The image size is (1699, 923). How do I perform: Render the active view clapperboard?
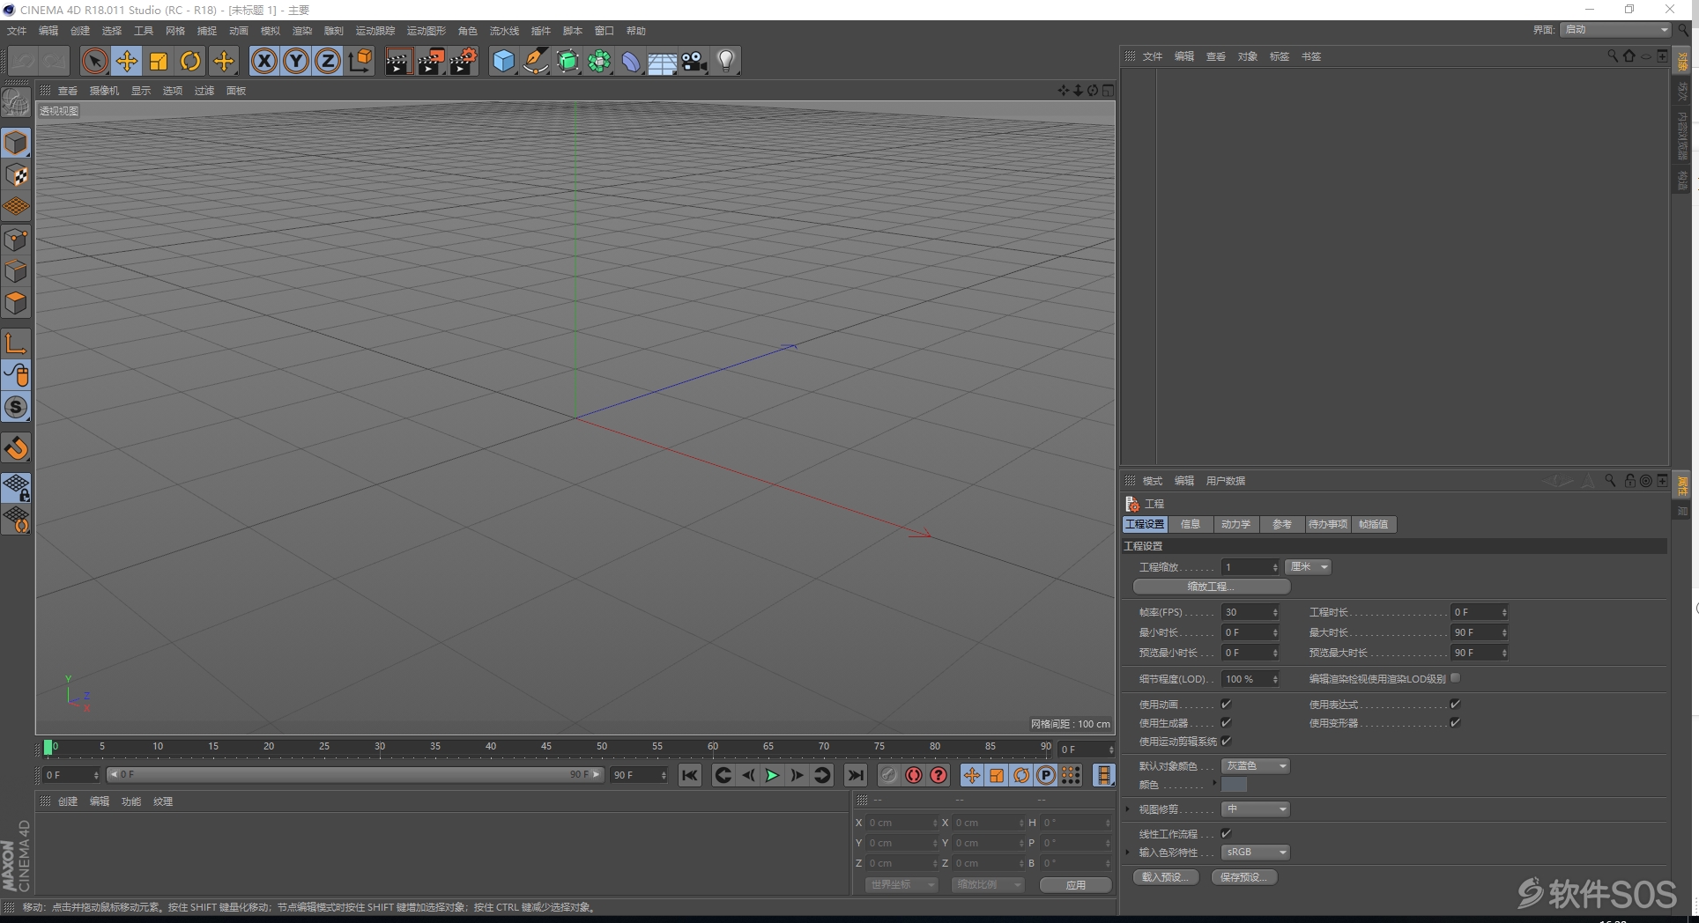click(398, 61)
